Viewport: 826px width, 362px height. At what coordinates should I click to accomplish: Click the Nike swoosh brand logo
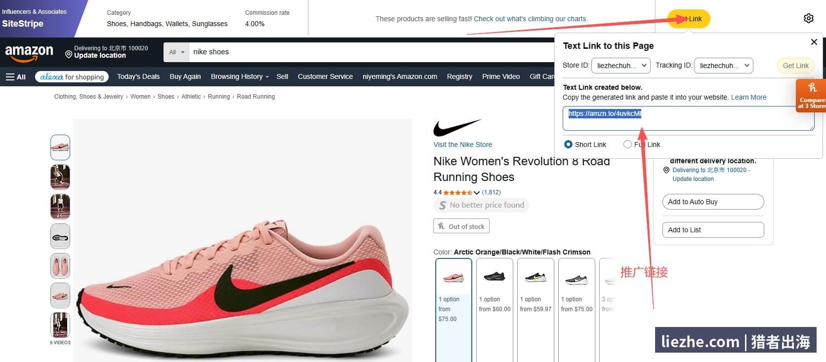point(457,127)
